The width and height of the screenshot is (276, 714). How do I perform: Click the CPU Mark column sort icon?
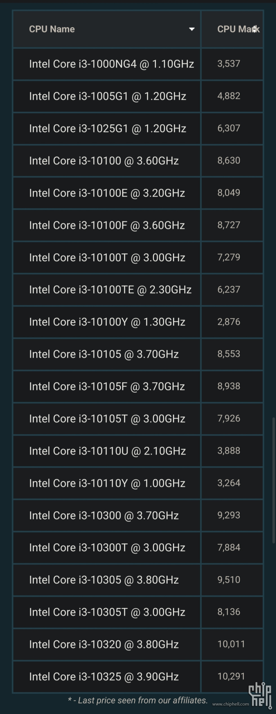tap(255, 29)
